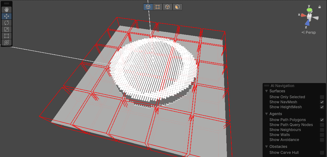Click the tools overlay drag handle
Viewport: 327px width, 157px height.
coord(7,3)
